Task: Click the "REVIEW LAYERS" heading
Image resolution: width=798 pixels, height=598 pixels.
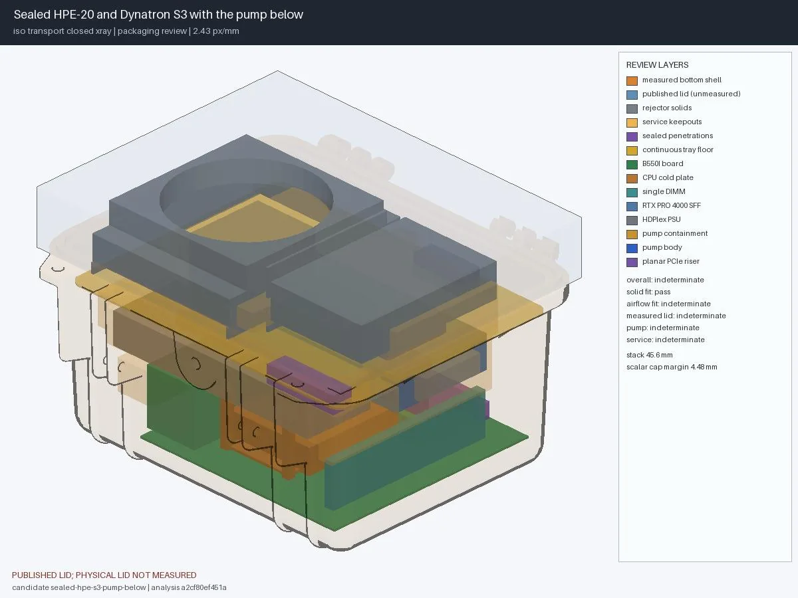Action: (657, 65)
